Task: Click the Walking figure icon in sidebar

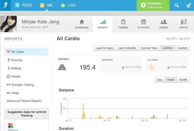Action: pos(8,68)
